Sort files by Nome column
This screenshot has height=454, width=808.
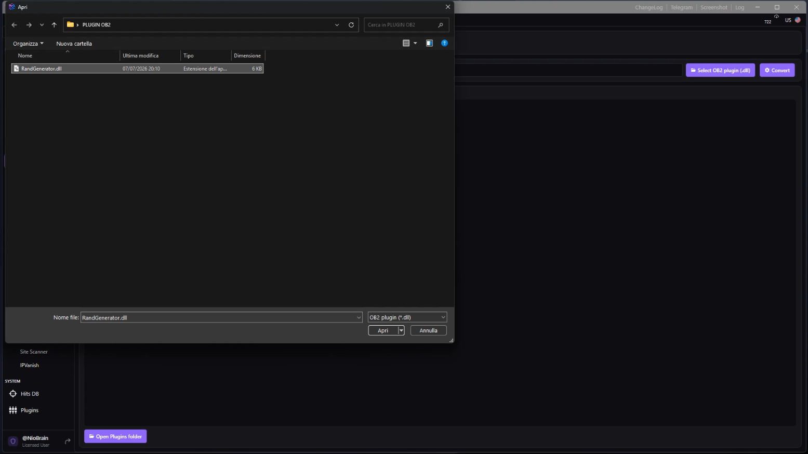point(66,56)
